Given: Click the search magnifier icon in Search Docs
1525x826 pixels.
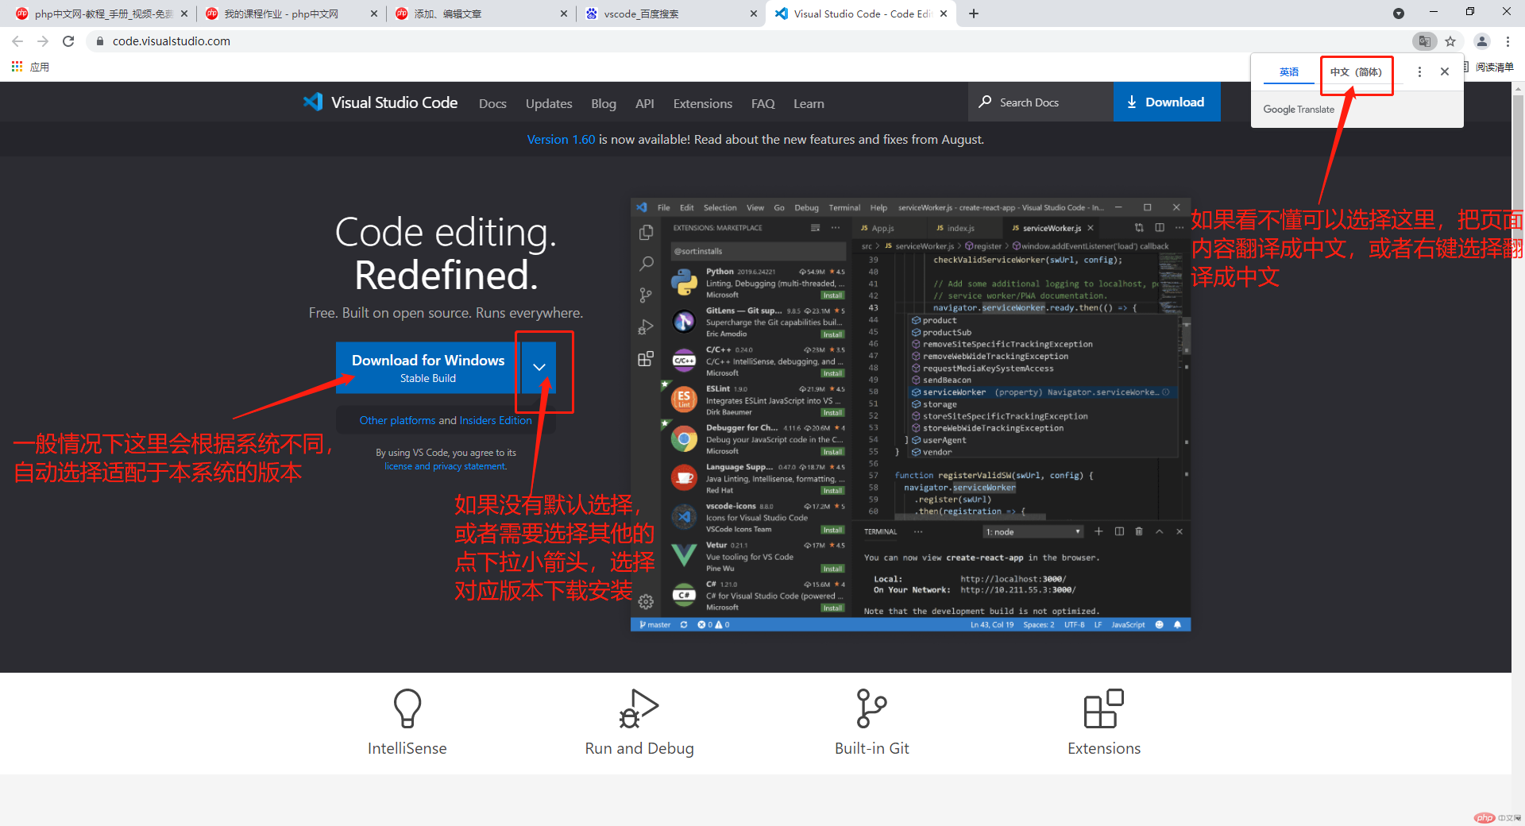Looking at the screenshot, I should coord(985,102).
